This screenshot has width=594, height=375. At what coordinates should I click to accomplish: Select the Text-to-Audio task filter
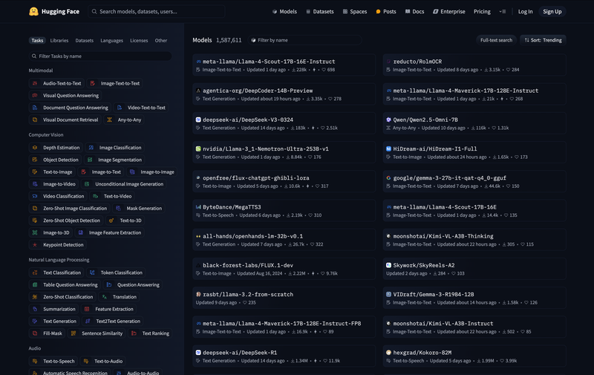[103, 362]
